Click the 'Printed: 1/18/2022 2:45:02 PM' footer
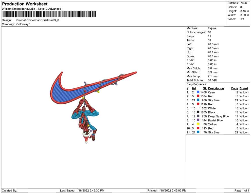This screenshot has width=251, height=193. (167, 190)
